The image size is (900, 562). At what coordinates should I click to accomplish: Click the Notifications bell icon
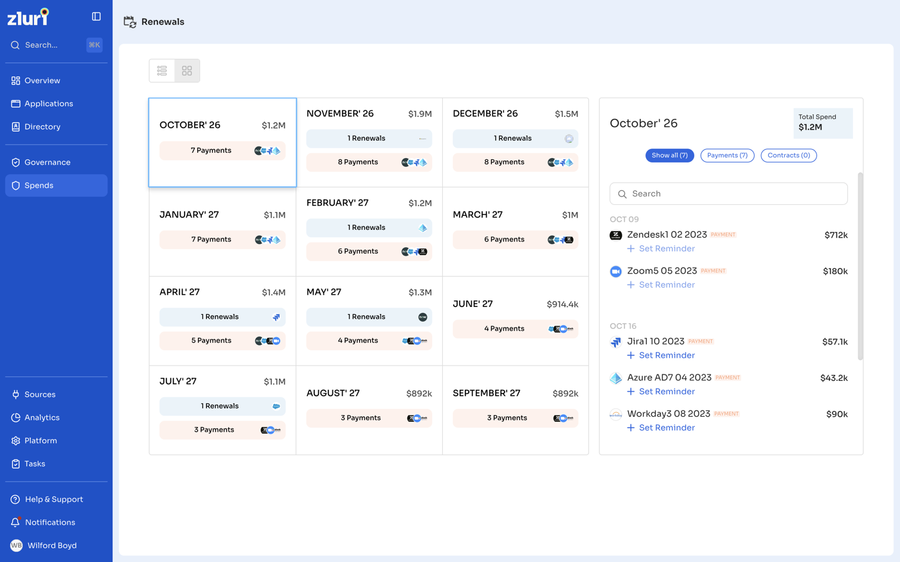click(x=15, y=522)
